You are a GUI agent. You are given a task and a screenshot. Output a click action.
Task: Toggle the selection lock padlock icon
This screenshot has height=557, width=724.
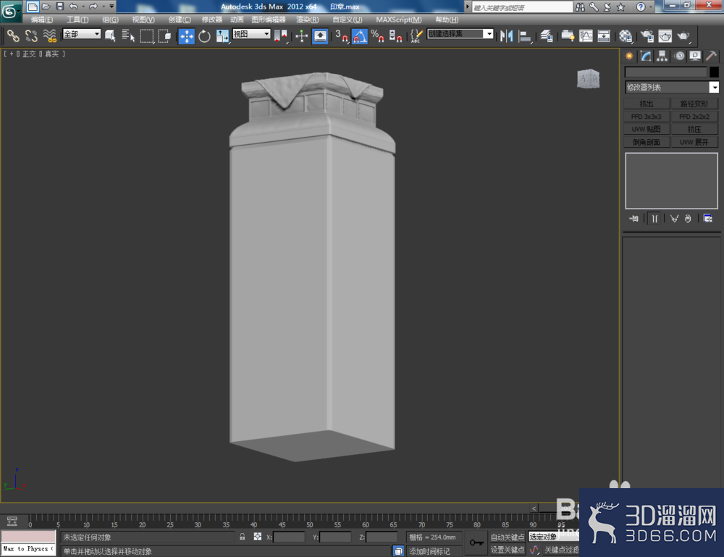pos(242,537)
